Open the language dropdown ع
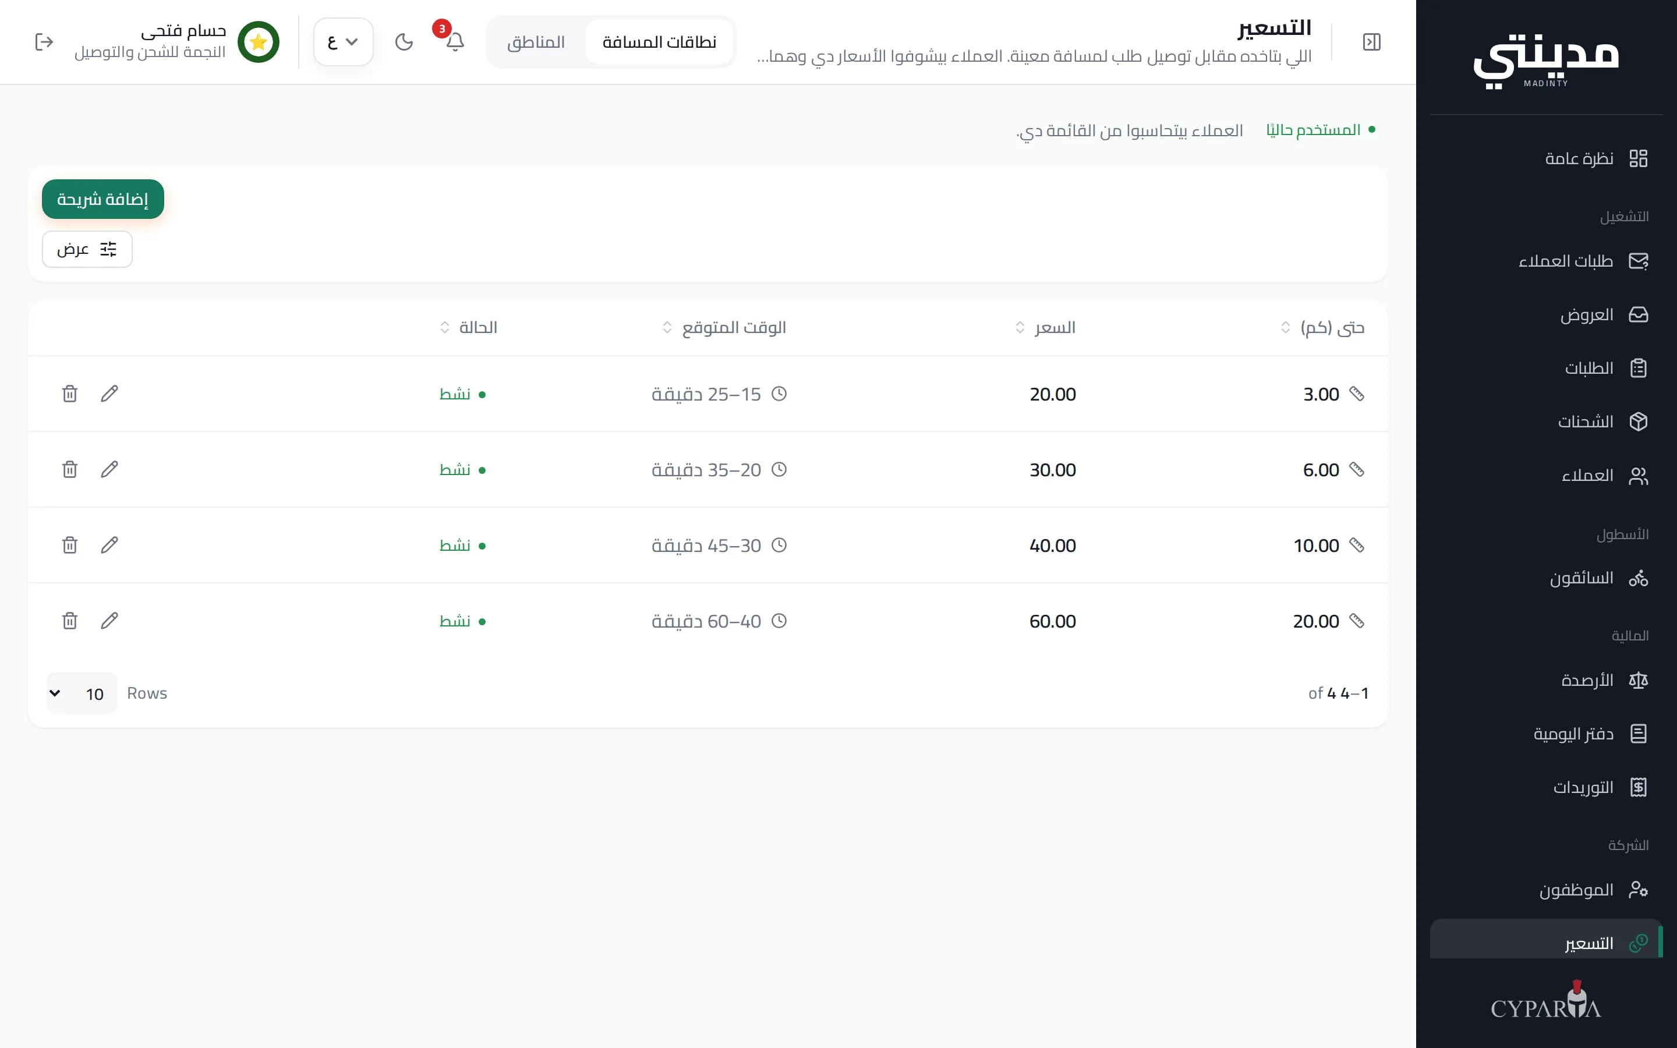This screenshot has height=1048, width=1677. click(x=343, y=43)
